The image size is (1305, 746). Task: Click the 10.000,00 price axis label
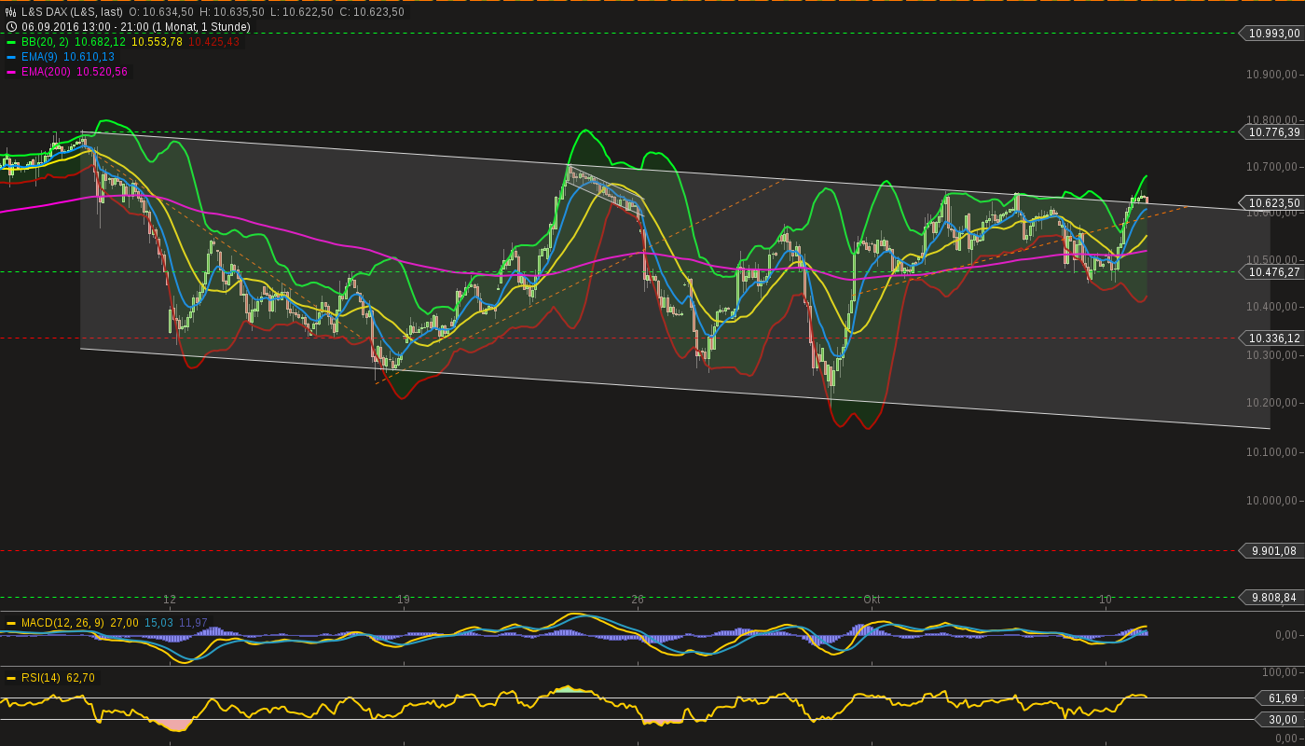[x=1273, y=501]
